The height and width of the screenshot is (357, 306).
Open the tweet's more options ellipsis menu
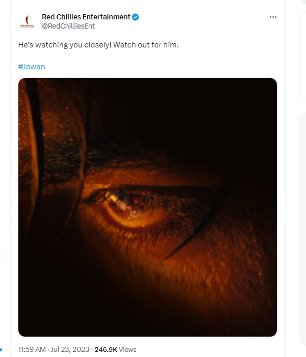[273, 17]
